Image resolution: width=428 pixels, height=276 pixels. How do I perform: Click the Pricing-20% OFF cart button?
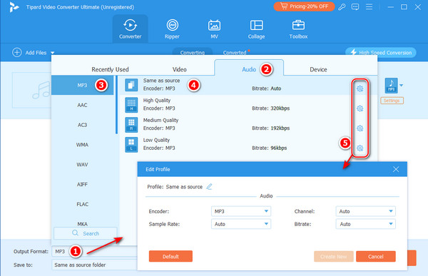[x=304, y=6]
